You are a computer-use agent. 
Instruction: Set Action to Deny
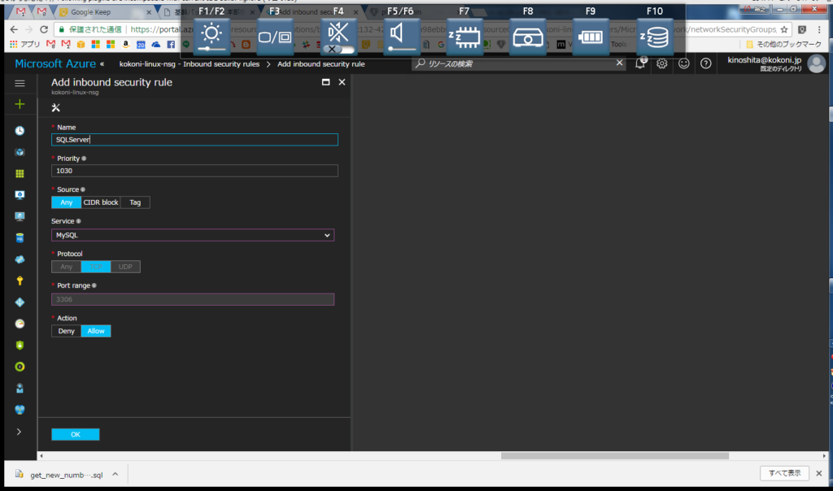pos(66,331)
